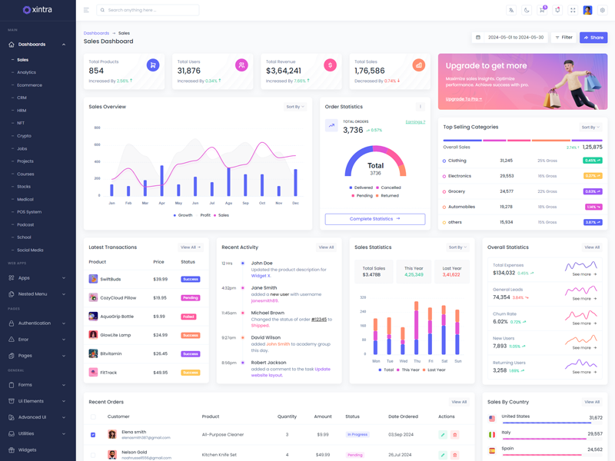Open the shopping cart in header
This screenshot has width=615, height=461.
[x=542, y=10]
